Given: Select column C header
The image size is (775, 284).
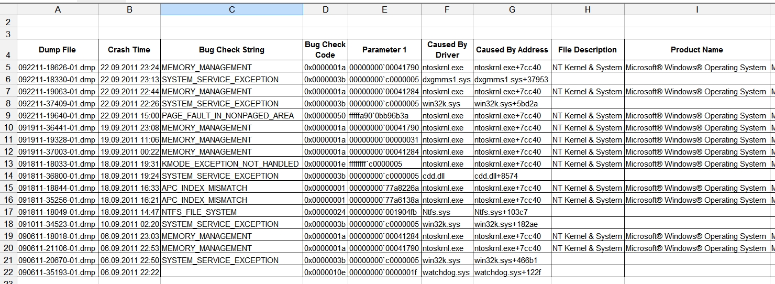Looking at the screenshot, I should coord(231,9).
